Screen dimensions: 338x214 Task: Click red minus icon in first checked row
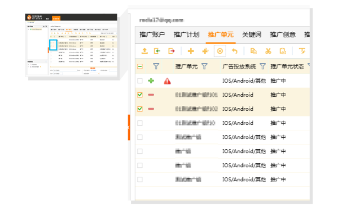tap(151, 95)
